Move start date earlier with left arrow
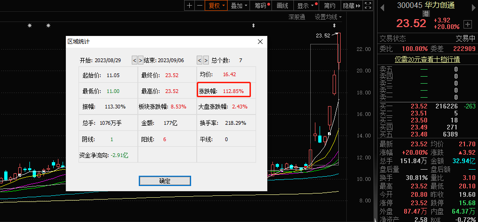The image size is (478, 222). click(x=134, y=60)
